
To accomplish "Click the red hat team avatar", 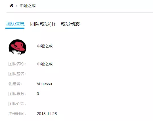I will pyautogui.click(x=18, y=47).
